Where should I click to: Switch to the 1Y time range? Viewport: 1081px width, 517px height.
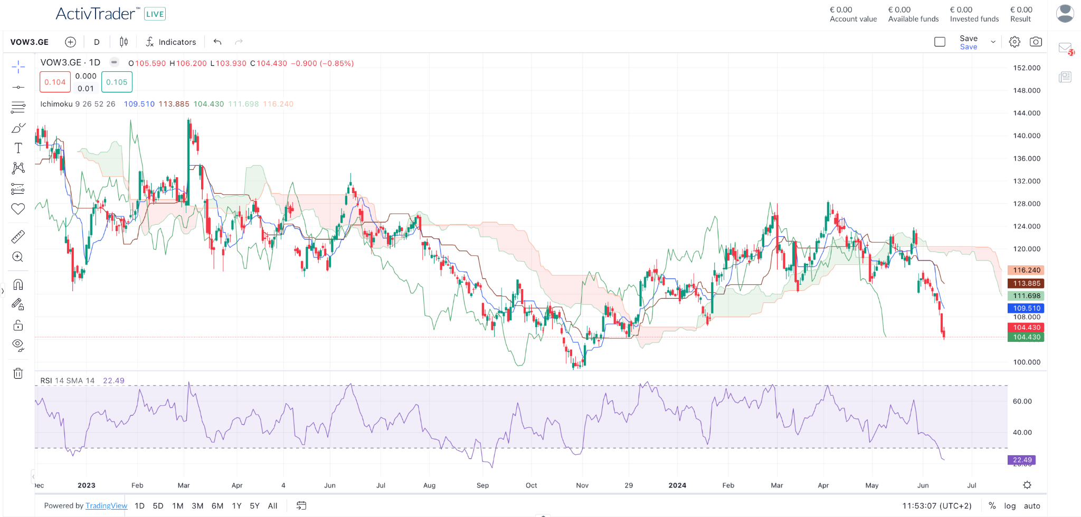[236, 506]
